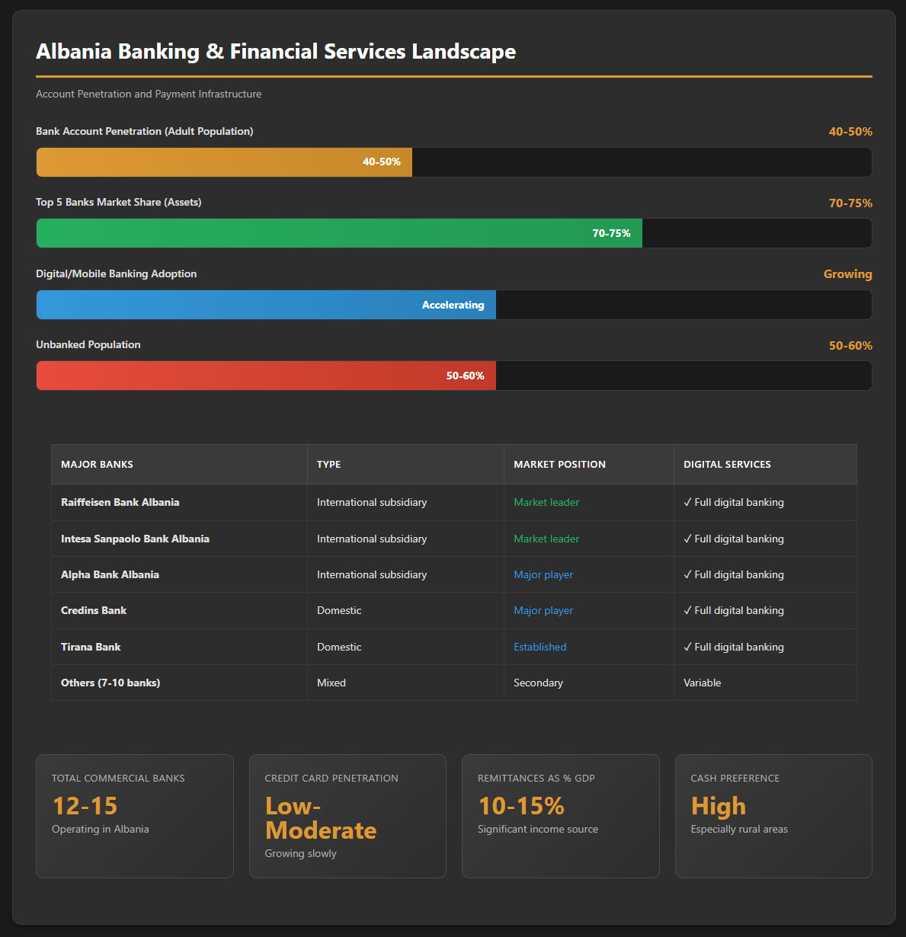906x937 pixels.
Task: Open the Established link for Tirana Bank
Action: coord(539,647)
